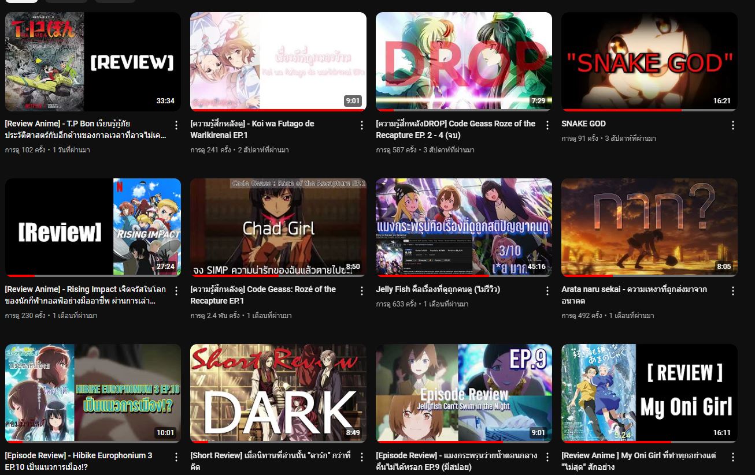Open the three-dot menu for the [Short Review] video

coord(362,457)
